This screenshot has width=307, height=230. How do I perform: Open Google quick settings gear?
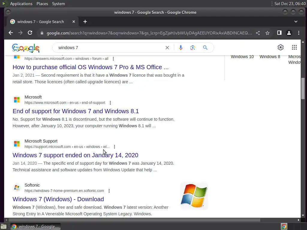[281, 47]
